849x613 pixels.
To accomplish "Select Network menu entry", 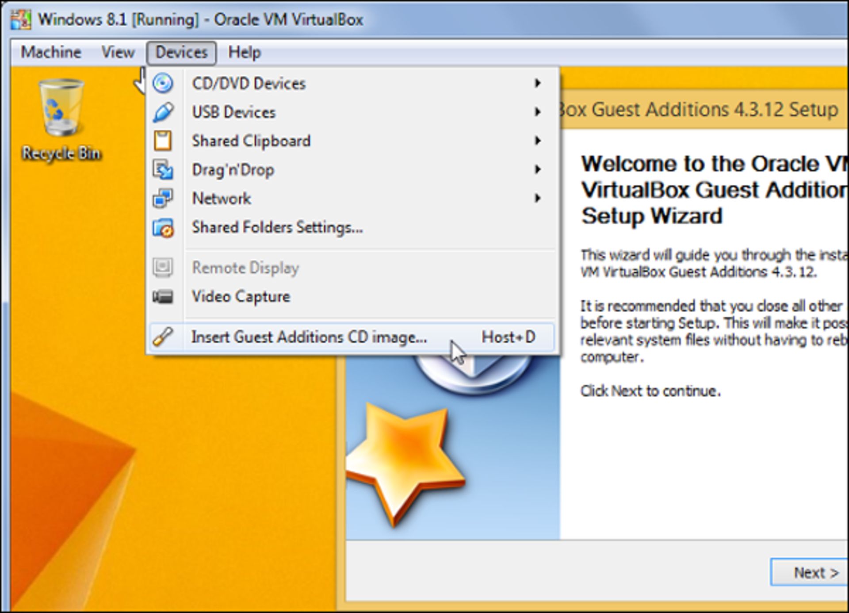I will tap(352, 198).
